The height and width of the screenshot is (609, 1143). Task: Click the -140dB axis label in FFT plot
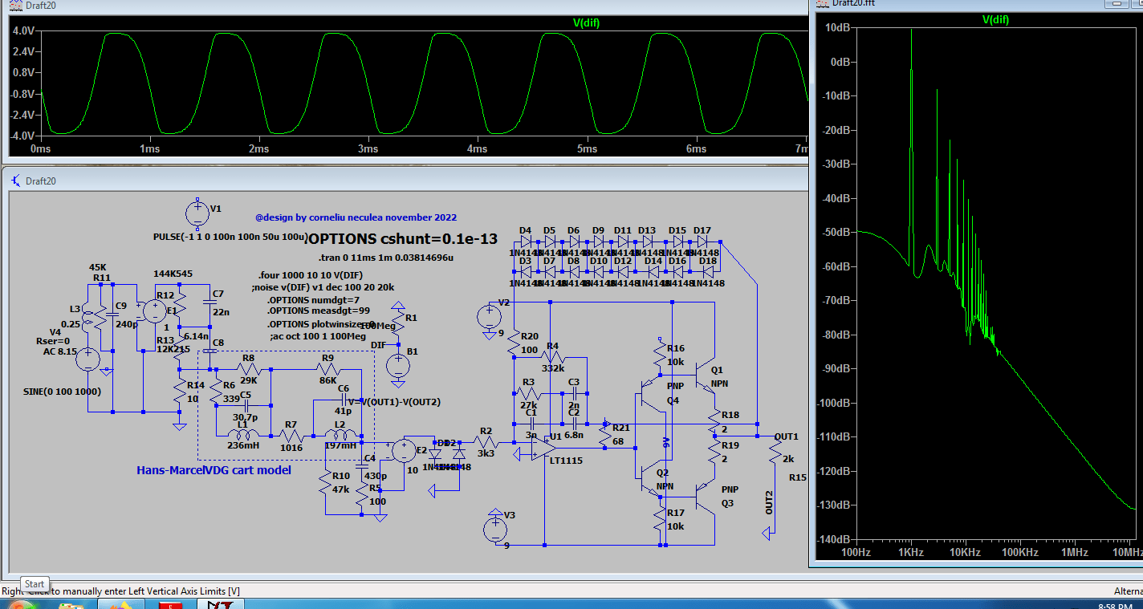coord(834,539)
